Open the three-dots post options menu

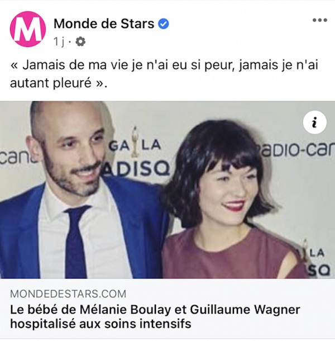(x=319, y=20)
